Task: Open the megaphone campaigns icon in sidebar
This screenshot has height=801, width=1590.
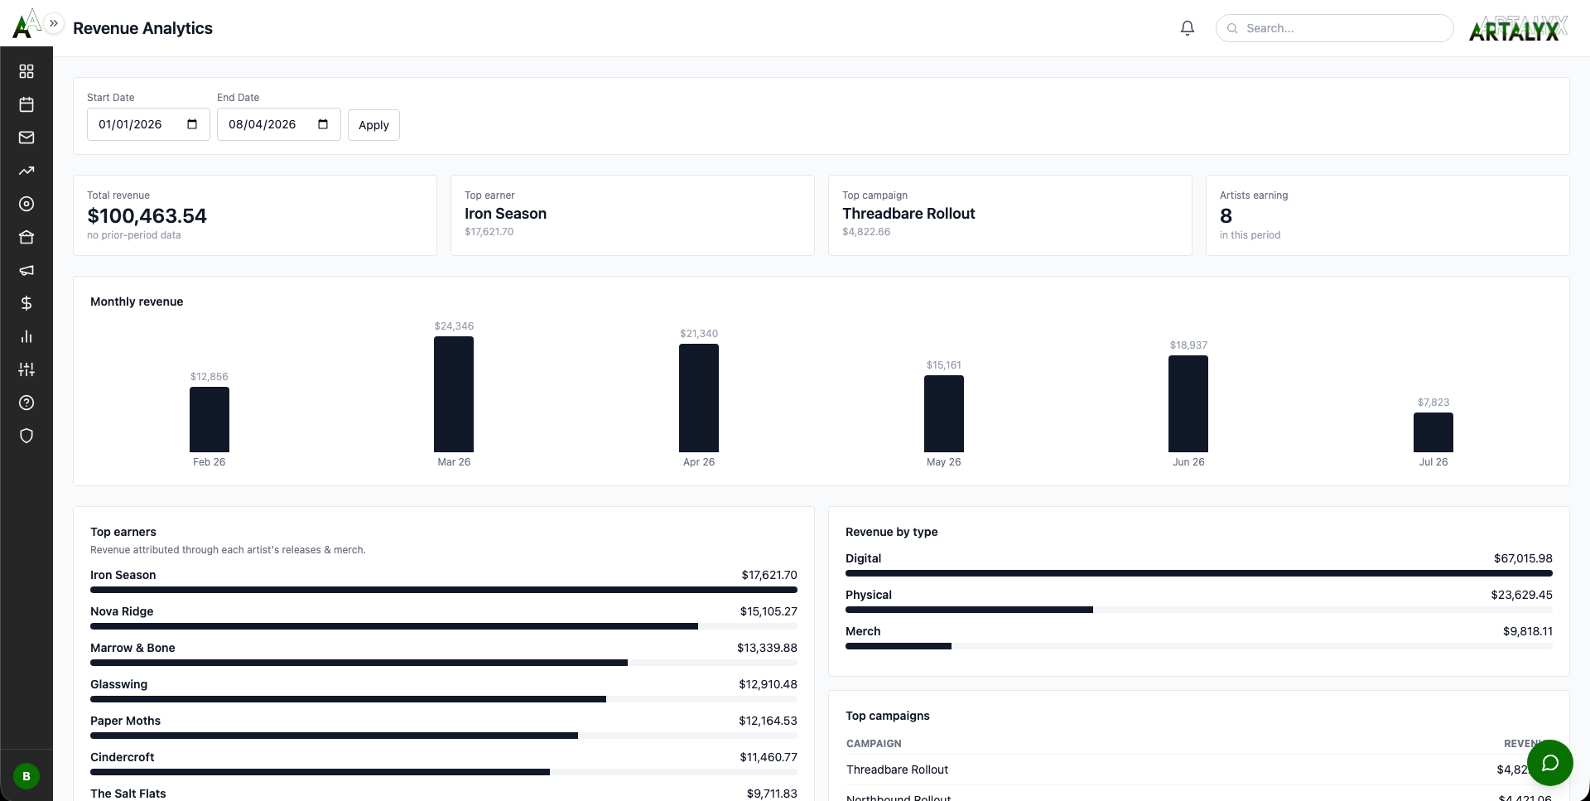Action: [26, 270]
